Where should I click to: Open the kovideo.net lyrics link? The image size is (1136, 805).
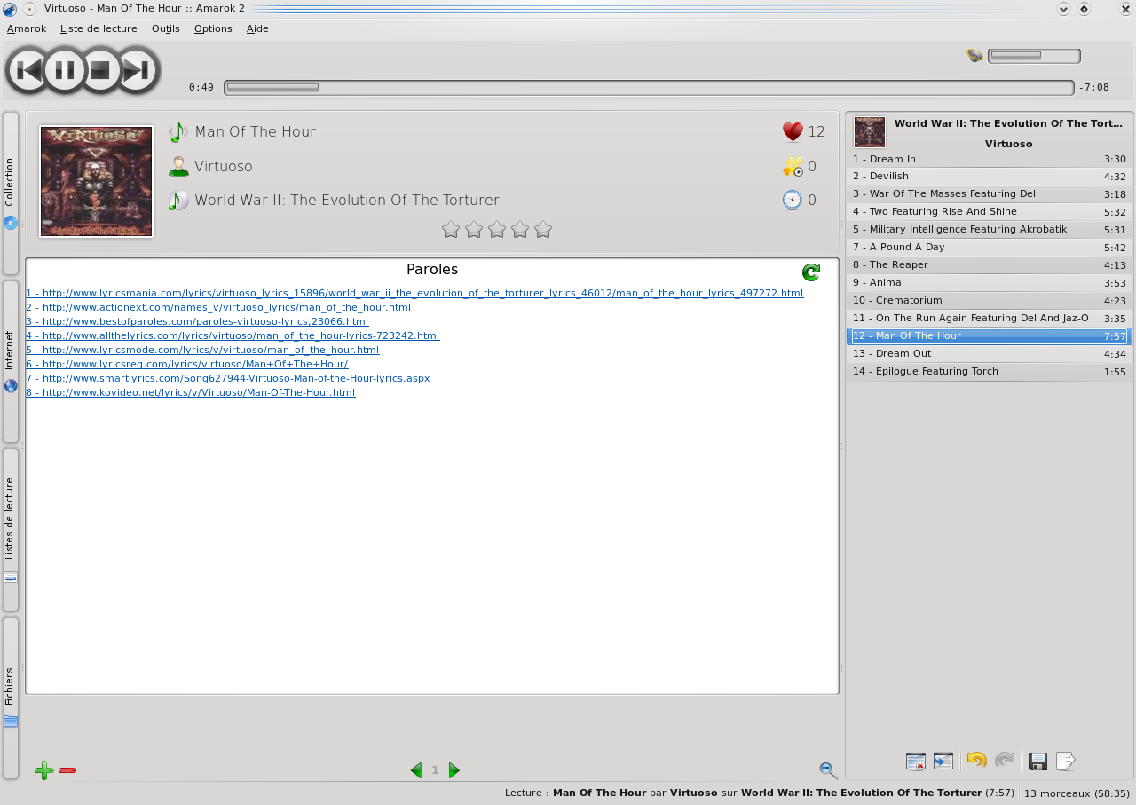(191, 392)
